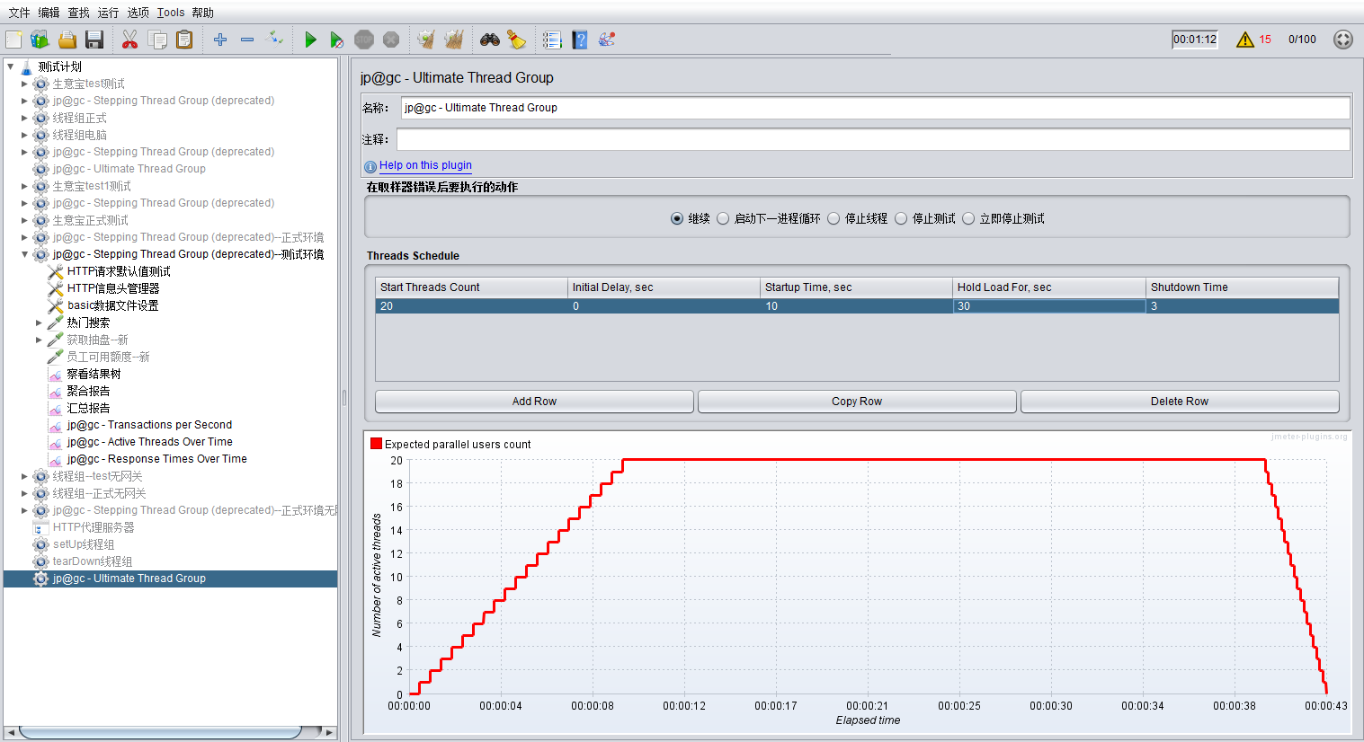Expand the 线程组--test无网关 node

pos(24,476)
